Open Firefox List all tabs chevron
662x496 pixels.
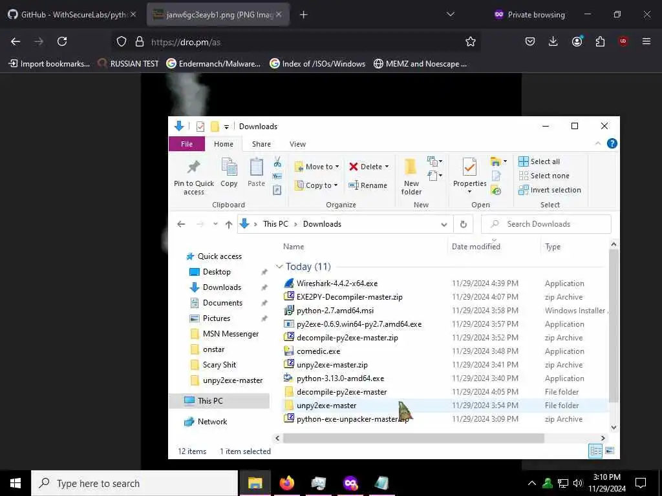click(451, 14)
